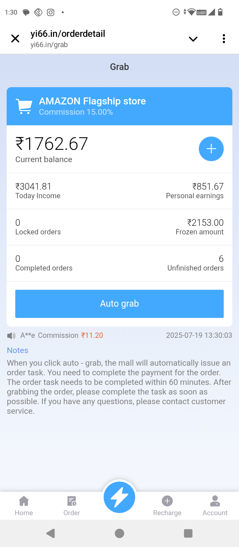Click the Auto grab button
The width and height of the screenshot is (239, 547).
point(119,304)
